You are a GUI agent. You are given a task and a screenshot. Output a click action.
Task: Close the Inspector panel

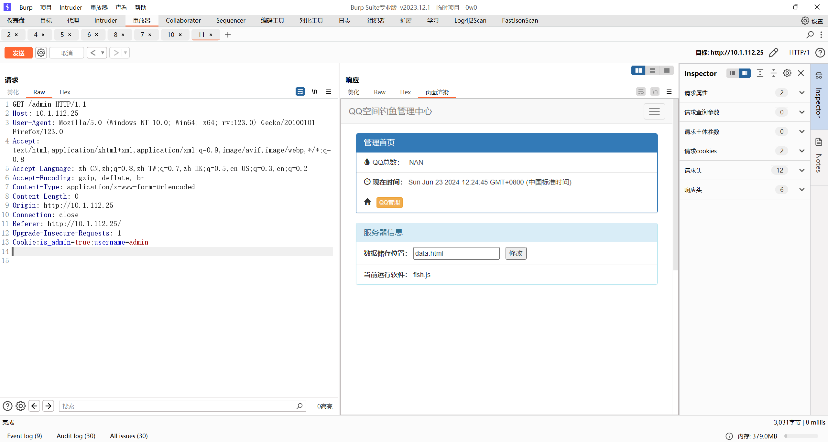[x=801, y=73]
